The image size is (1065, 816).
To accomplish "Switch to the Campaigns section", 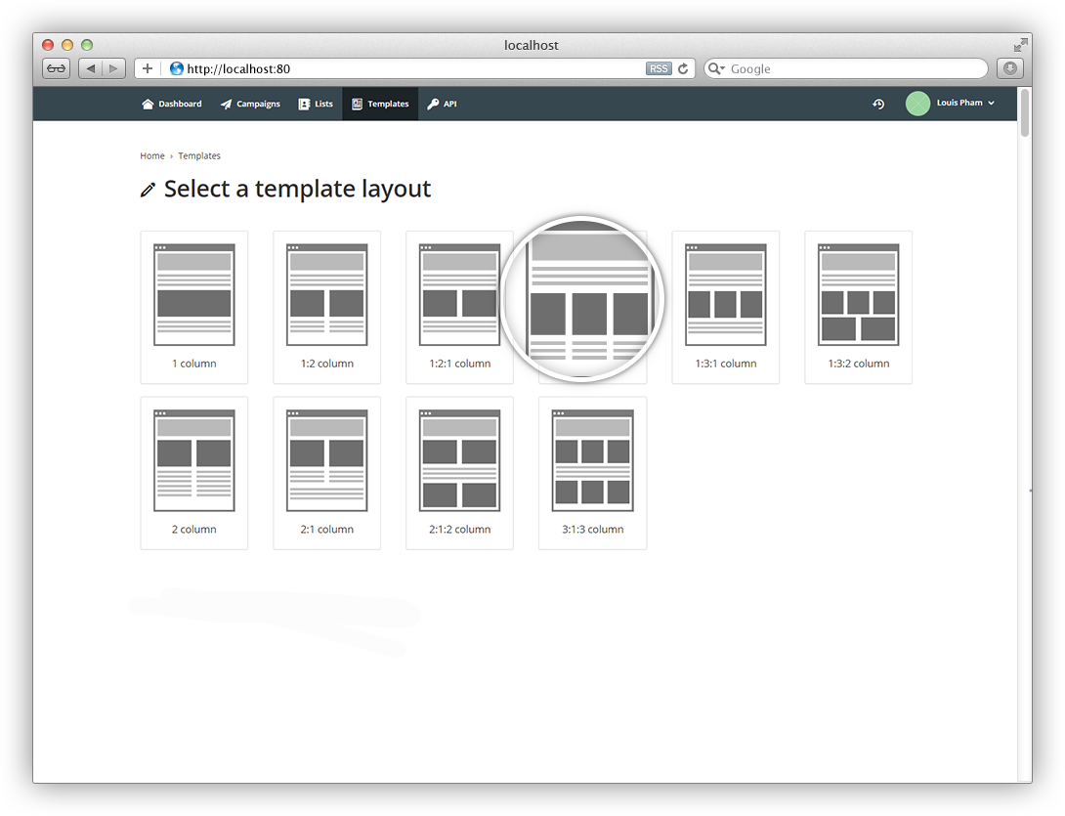I will (x=250, y=104).
